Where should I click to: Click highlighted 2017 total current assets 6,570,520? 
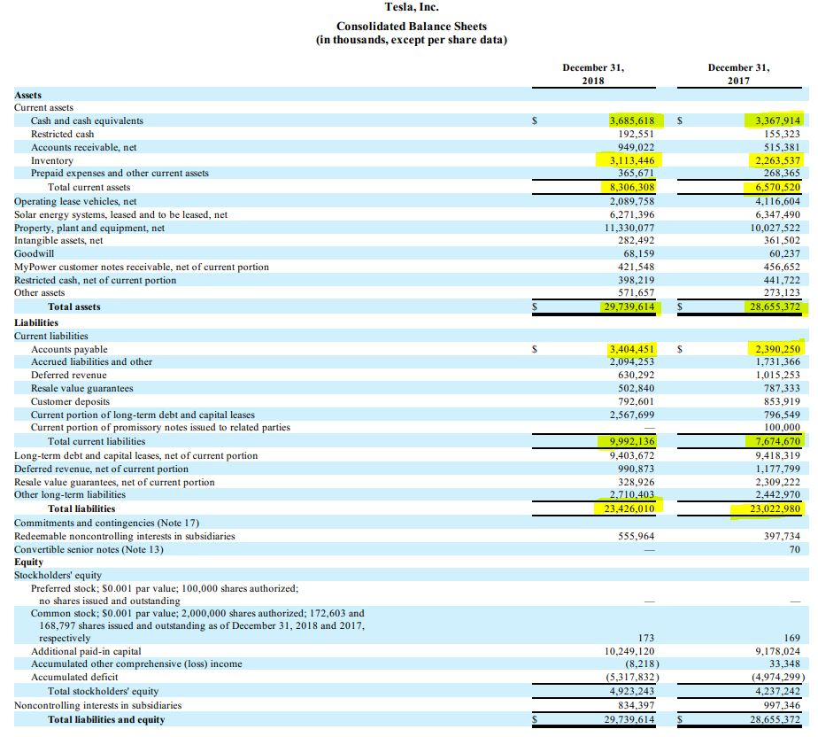[776, 187]
